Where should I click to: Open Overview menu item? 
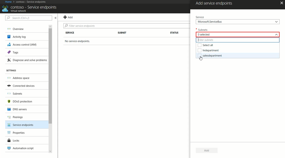[x=27, y=29]
